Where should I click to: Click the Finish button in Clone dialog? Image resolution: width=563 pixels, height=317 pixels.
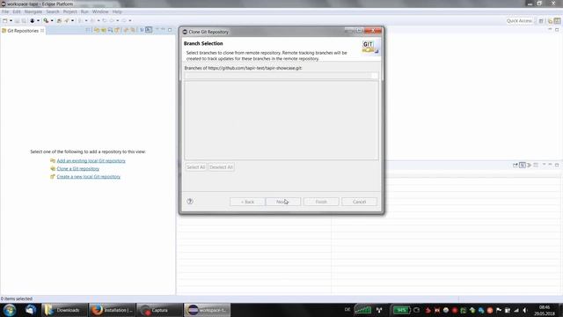click(x=321, y=202)
